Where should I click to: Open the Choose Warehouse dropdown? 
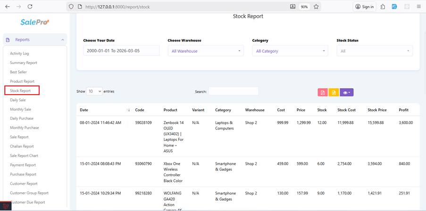[206, 51]
